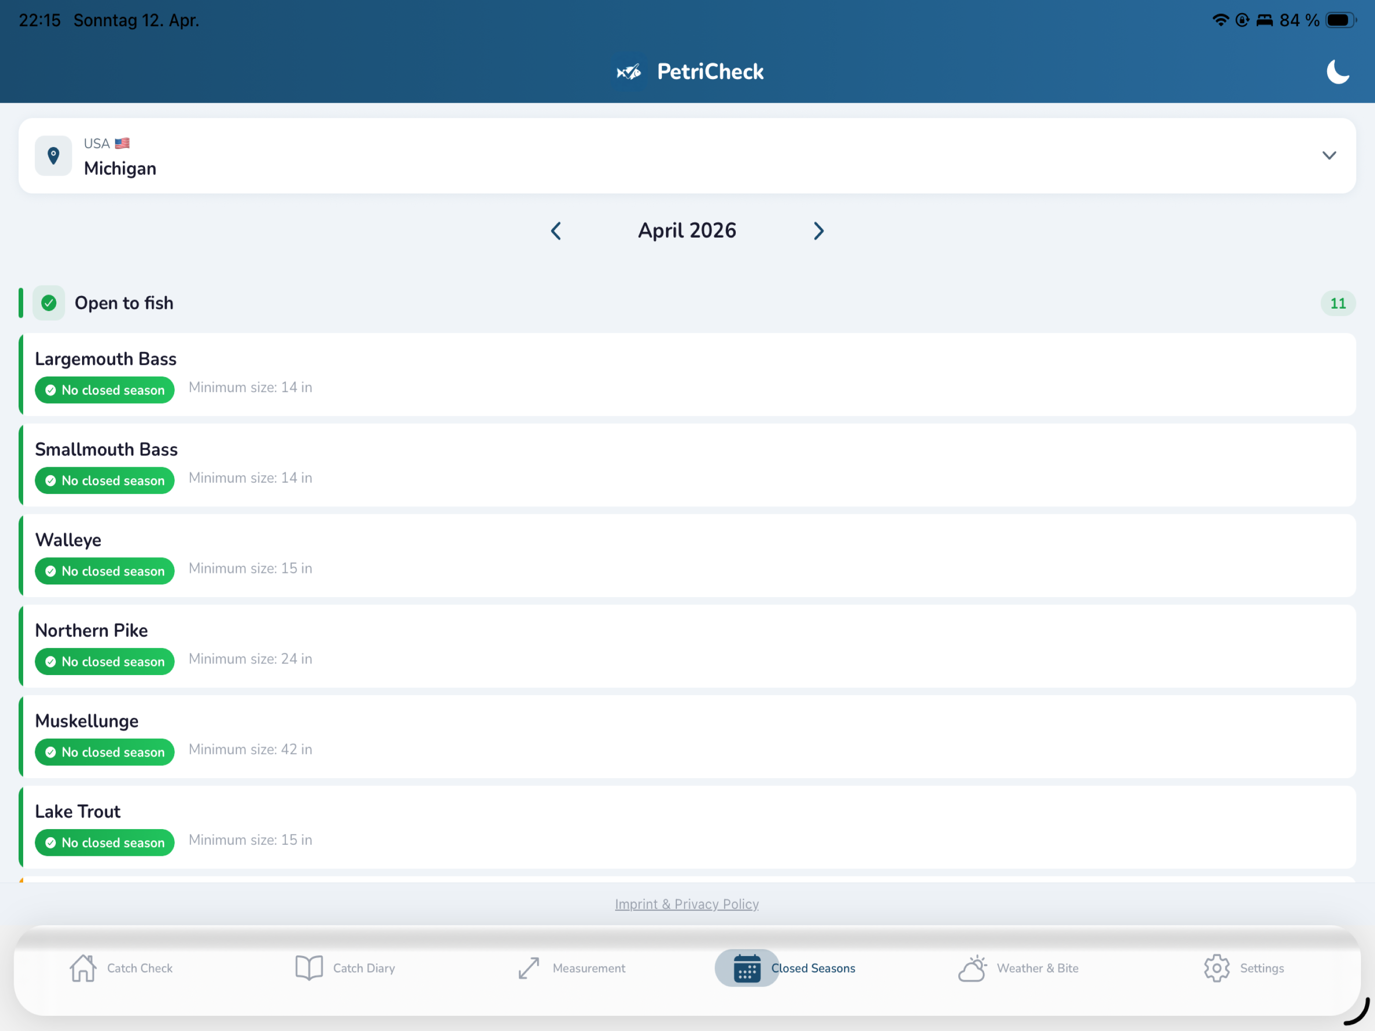The width and height of the screenshot is (1375, 1031).
Task: Click the location pin icon
Action: [x=53, y=156]
